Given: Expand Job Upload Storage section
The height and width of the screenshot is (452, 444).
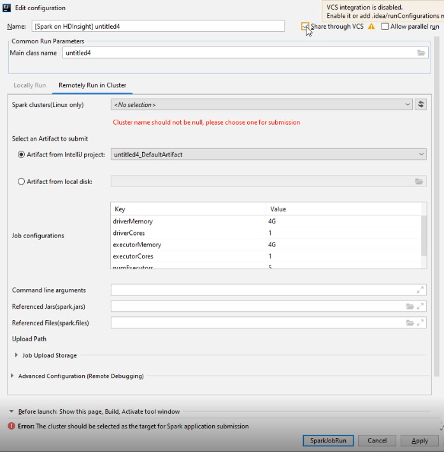Looking at the screenshot, I should click(17, 355).
